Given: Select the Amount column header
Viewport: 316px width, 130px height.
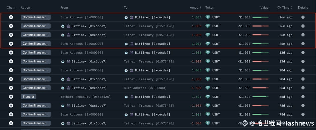Looking at the screenshot, I should pyautogui.click(x=195, y=8).
